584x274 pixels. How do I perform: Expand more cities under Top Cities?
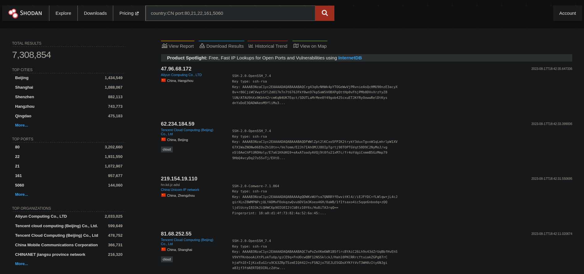click(x=22, y=125)
